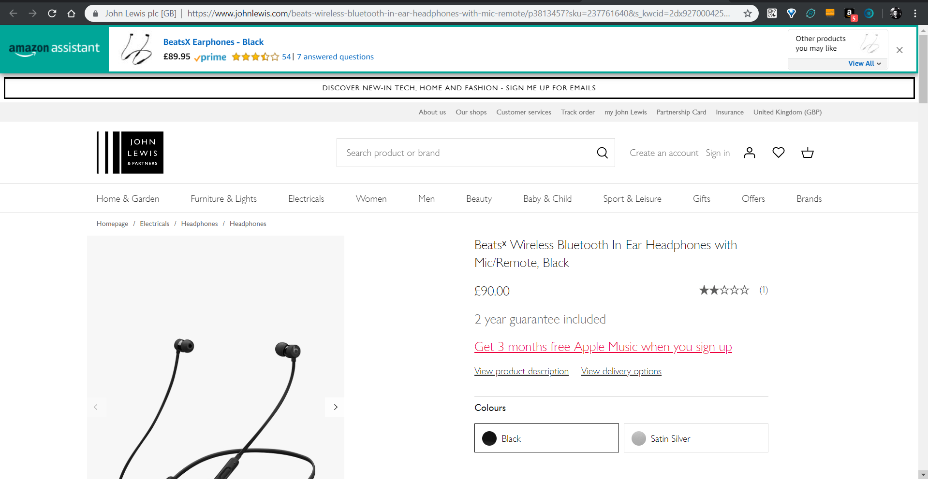Click the Amazon star rating icons
The width and height of the screenshot is (928, 479).
coord(255,57)
